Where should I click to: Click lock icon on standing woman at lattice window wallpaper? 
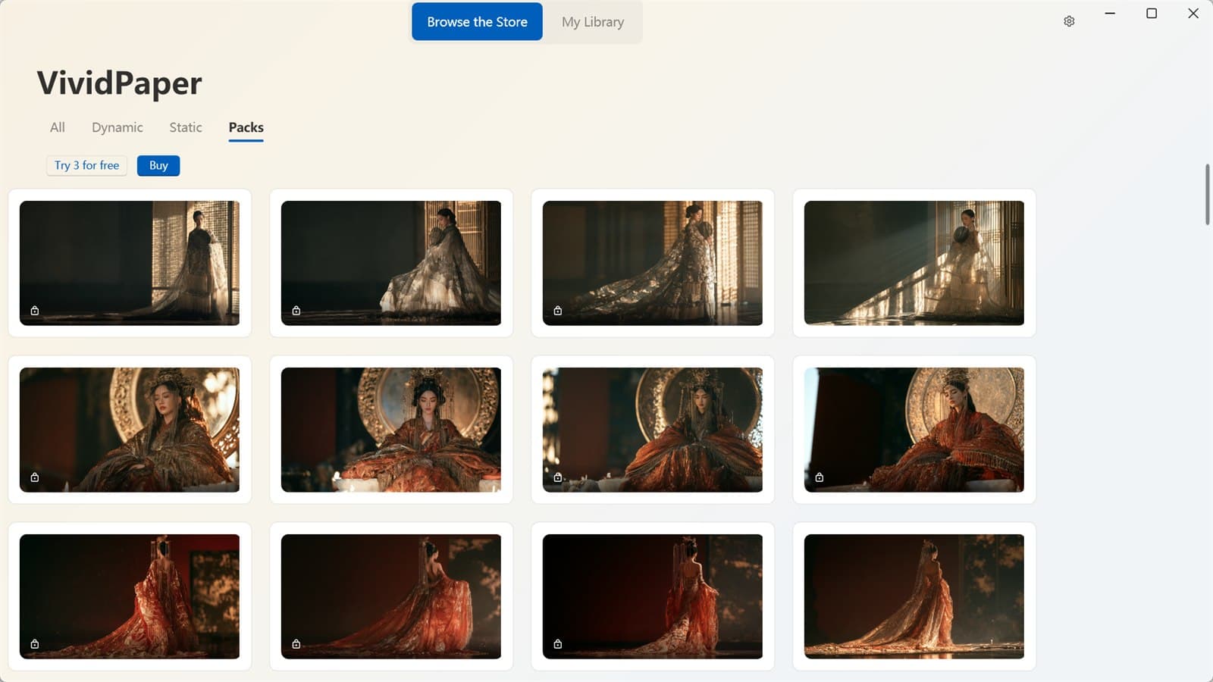[x=35, y=311]
